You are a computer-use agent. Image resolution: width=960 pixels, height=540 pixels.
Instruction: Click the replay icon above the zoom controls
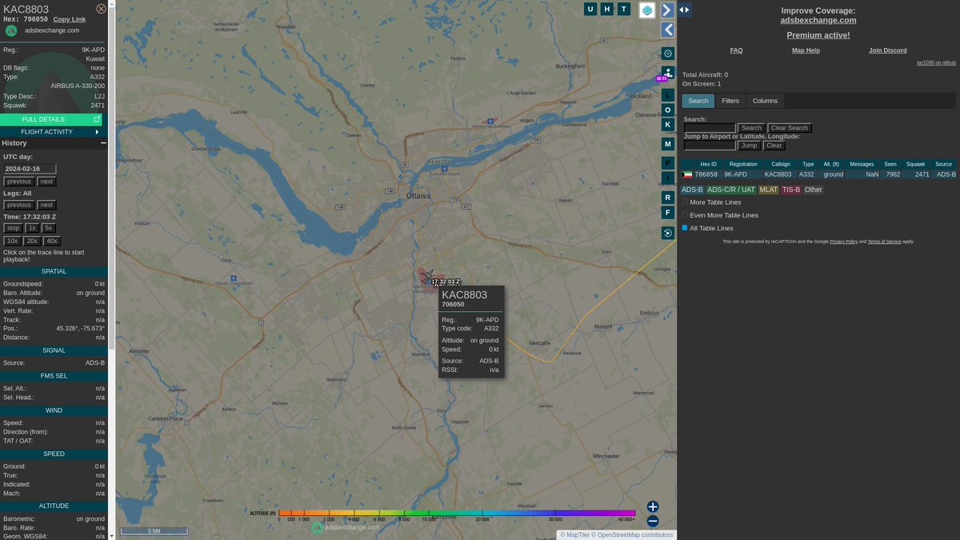(667, 232)
